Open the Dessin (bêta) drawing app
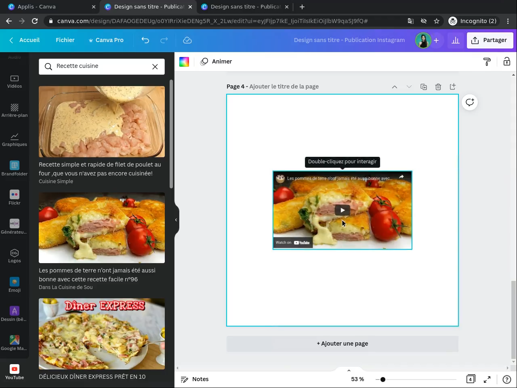This screenshot has height=388, width=517. (x=15, y=314)
